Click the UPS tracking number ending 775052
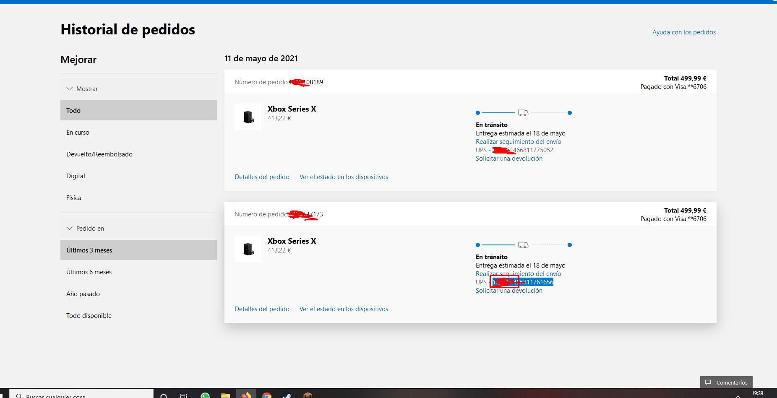 (523, 150)
